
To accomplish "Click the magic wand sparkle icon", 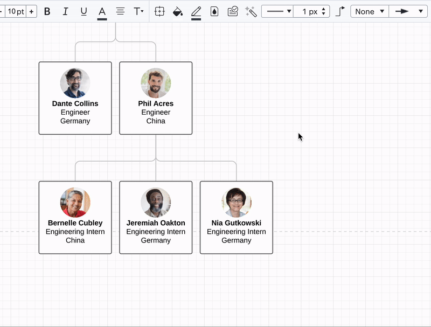I will (x=251, y=11).
